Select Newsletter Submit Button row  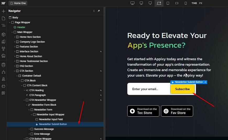coord(55,124)
